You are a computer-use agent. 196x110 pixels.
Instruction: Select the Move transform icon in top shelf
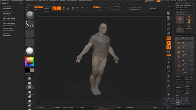[64, 8]
